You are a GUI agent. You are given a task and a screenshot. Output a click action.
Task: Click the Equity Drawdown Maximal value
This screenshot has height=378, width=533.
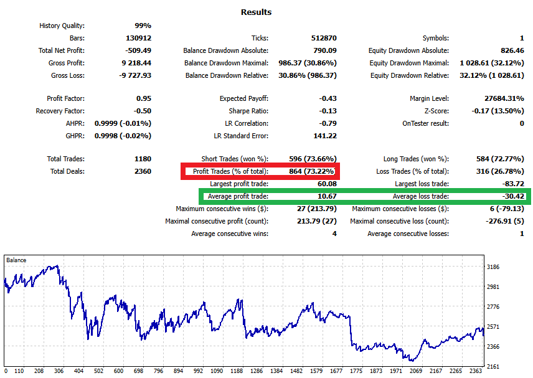[494, 63]
